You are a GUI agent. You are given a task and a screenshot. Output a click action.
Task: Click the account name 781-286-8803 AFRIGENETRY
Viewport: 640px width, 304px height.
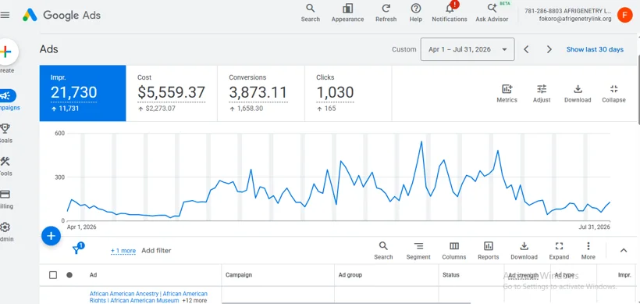point(567,12)
